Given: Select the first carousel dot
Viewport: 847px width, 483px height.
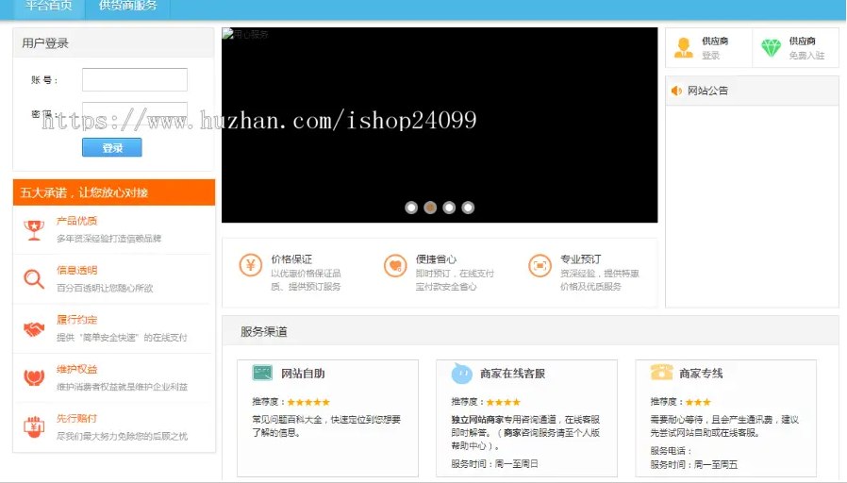Looking at the screenshot, I should pyautogui.click(x=411, y=208).
